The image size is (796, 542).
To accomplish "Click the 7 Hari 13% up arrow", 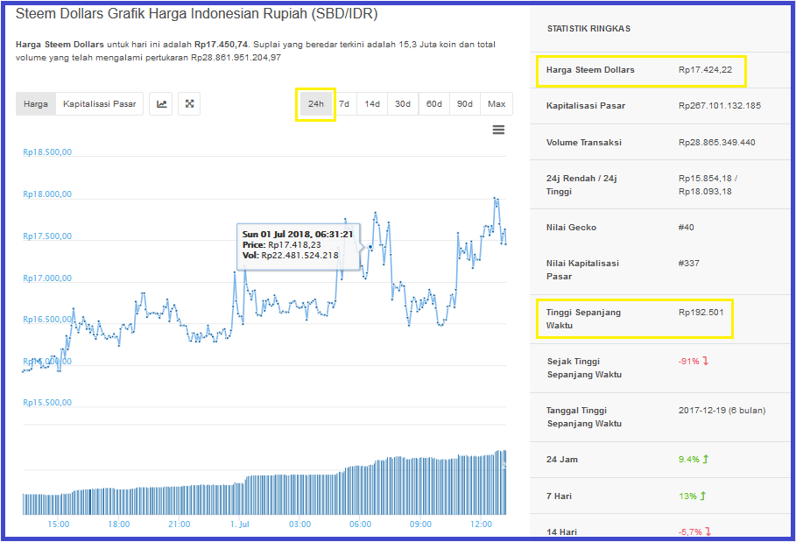I will tap(703, 496).
